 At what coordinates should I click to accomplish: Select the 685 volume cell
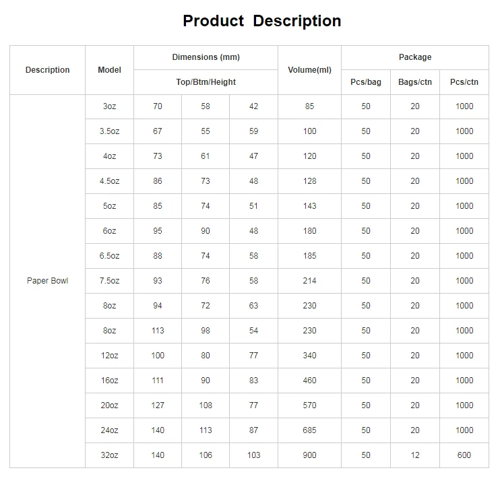tap(309, 430)
